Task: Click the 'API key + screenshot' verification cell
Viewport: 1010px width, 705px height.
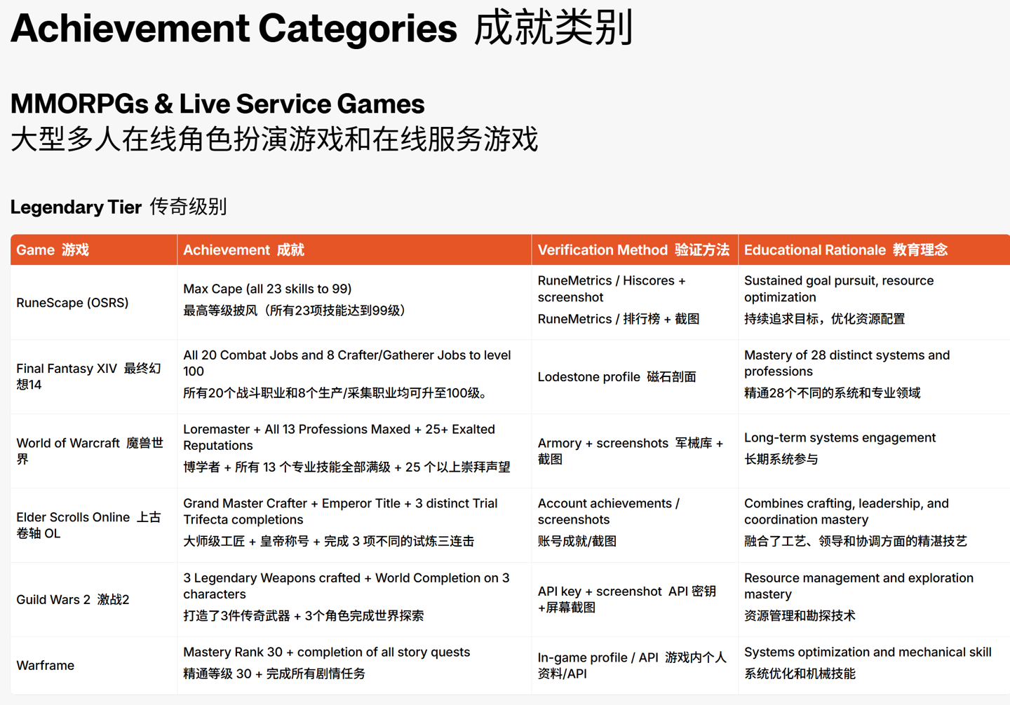Action: pos(635,600)
